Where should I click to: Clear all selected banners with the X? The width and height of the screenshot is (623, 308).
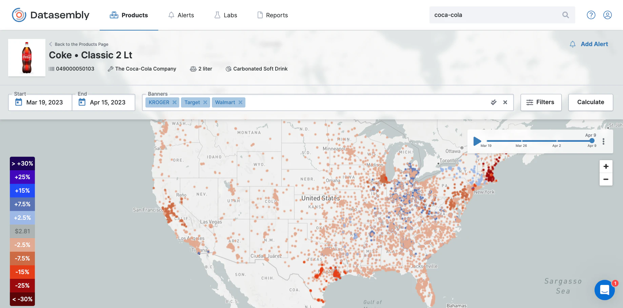[x=505, y=102]
